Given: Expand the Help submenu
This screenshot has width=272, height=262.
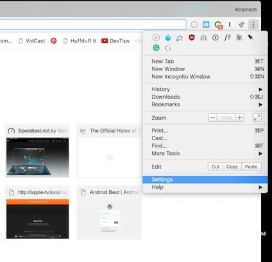Looking at the screenshot, I should (x=205, y=187).
